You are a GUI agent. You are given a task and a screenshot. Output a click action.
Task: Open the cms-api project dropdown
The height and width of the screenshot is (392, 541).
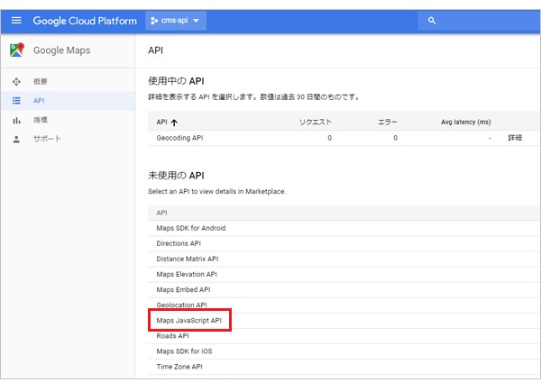pos(176,21)
